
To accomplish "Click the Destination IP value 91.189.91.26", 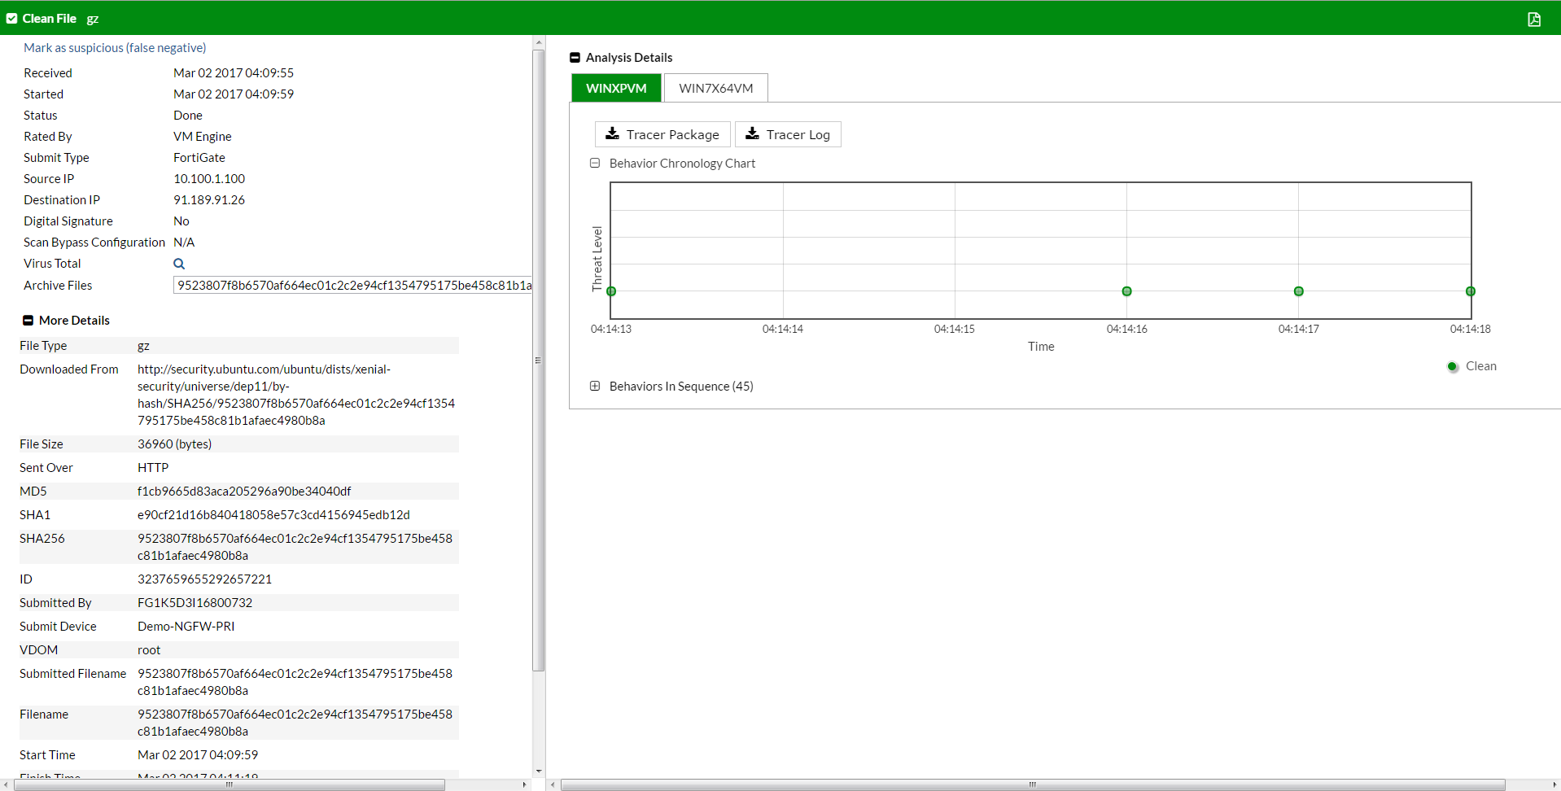I will [x=209, y=200].
